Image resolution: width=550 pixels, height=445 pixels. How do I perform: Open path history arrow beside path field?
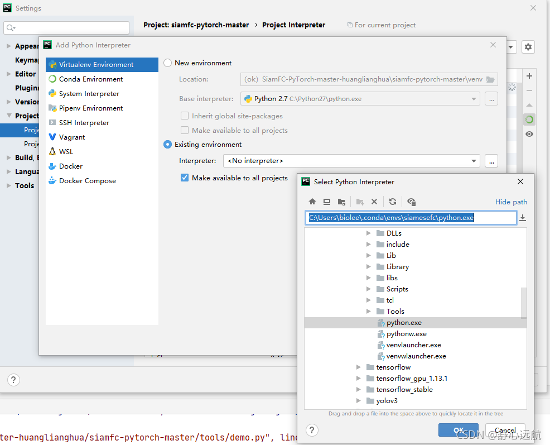pos(523,218)
